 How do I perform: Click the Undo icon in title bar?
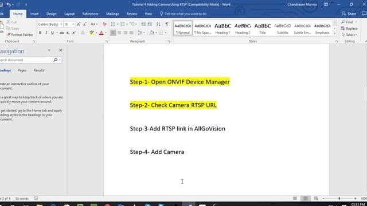[x=9, y=5]
